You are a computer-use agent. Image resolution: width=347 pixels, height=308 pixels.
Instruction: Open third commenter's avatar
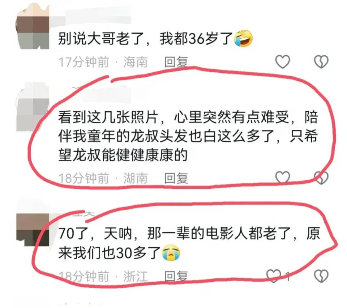[33, 230]
